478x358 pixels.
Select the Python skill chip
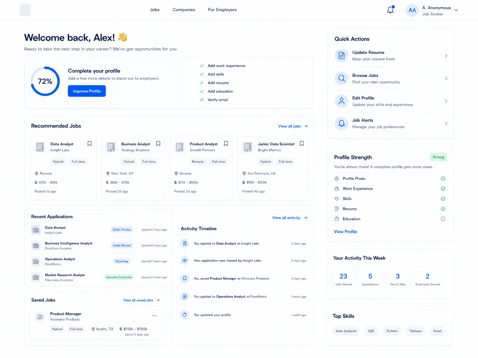[x=392, y=331]
